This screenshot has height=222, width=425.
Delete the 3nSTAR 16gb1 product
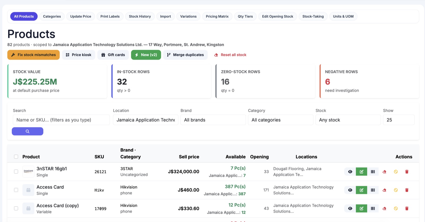click(x=407, y=172)
